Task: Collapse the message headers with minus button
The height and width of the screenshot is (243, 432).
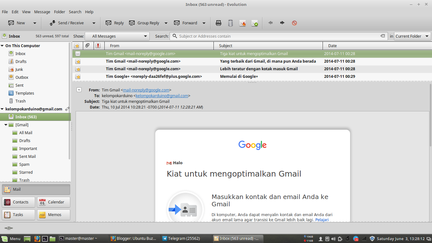Action: click(x=79, y=90)
